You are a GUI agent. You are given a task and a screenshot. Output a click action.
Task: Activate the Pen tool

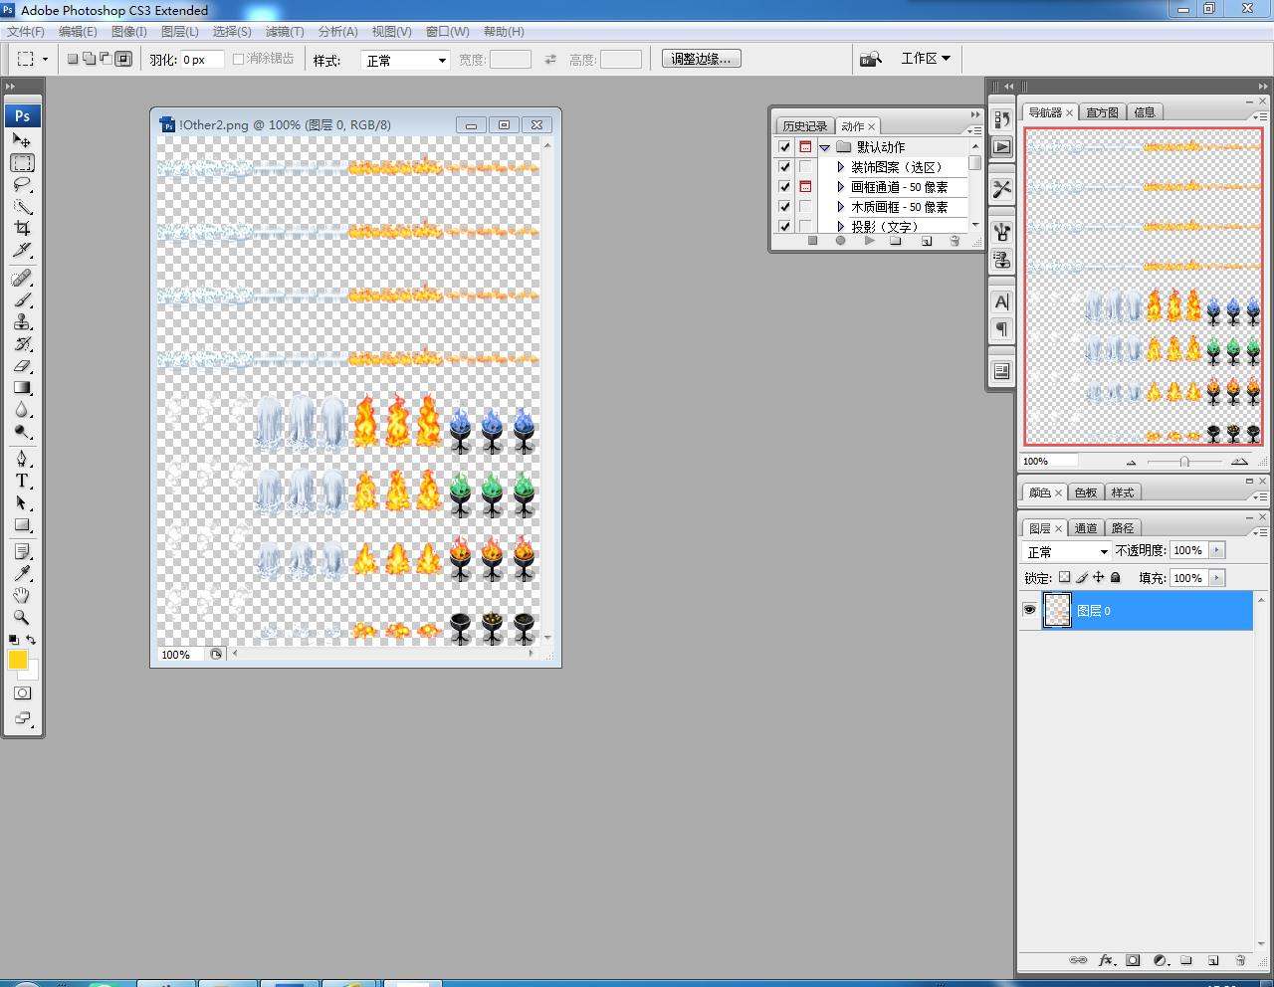pyautogui.click(x=22, y=459)
